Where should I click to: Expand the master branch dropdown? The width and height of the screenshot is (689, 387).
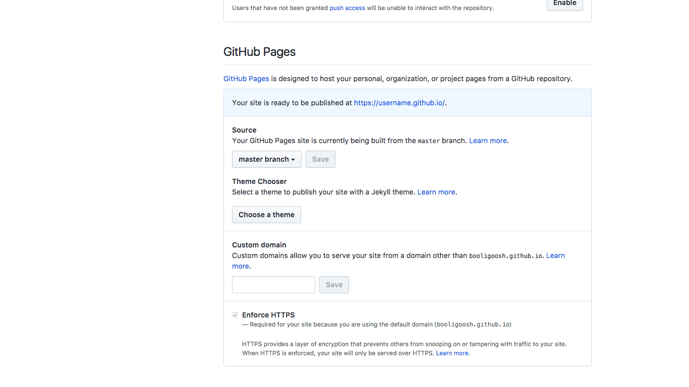(266, 159)
